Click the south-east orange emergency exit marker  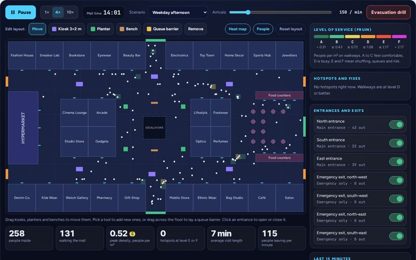click(304, 174)
